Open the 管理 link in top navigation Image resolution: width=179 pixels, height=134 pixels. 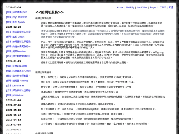(x=171, y=7)
